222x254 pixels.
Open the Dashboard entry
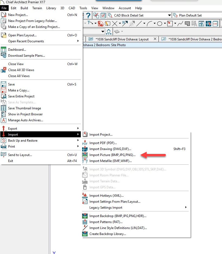(x=41, y=50)
